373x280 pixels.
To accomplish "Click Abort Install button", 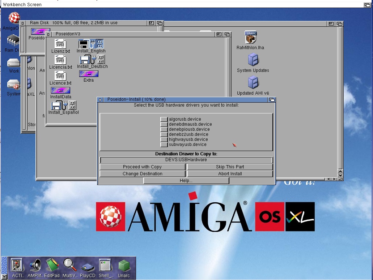I will [x=230, y=174].
